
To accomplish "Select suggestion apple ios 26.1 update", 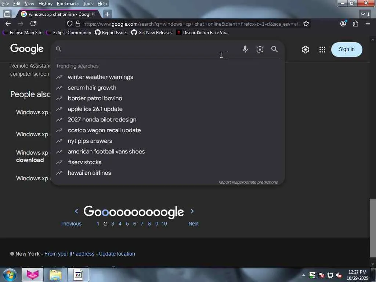I will click(168, 109).
